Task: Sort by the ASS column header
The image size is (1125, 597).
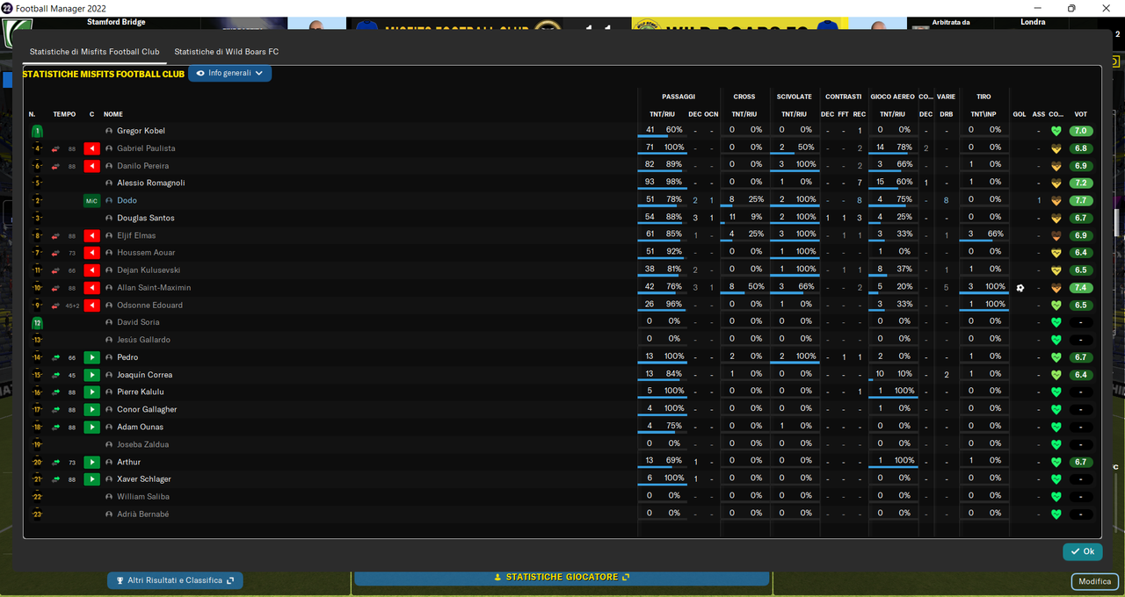Action: pos(1039,114)
